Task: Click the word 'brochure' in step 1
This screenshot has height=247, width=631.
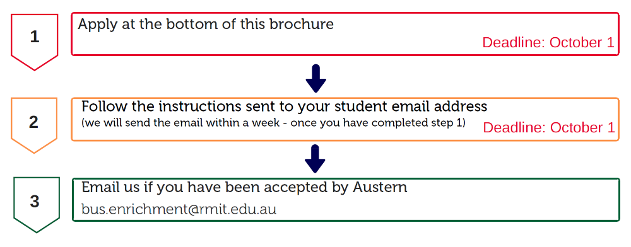Action: coord(302,24)
